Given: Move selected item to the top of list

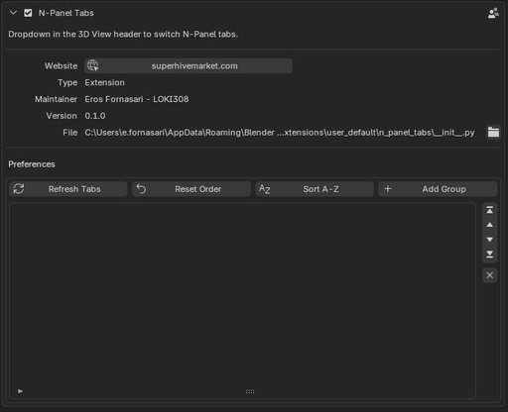Looking at the screenshot, I should [490, 210].
